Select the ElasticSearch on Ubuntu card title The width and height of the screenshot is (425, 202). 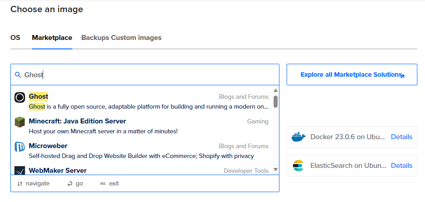click(x=349, y=166)
